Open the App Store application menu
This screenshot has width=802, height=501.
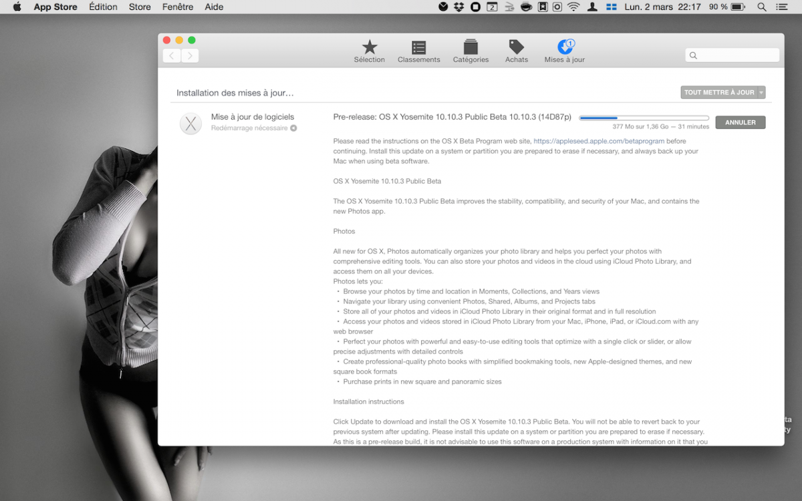coord(55,7)
